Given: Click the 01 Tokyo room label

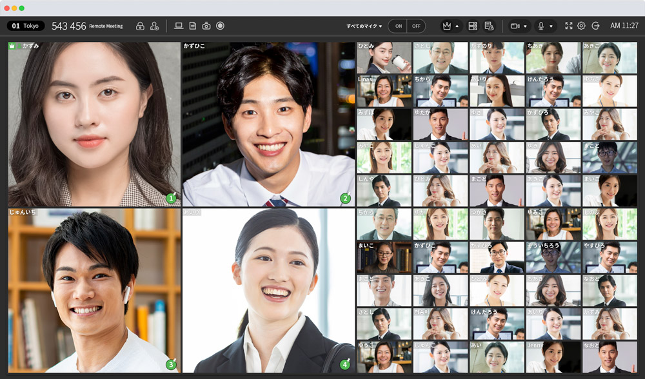Looking at the screenshot, I should [26, 26].
